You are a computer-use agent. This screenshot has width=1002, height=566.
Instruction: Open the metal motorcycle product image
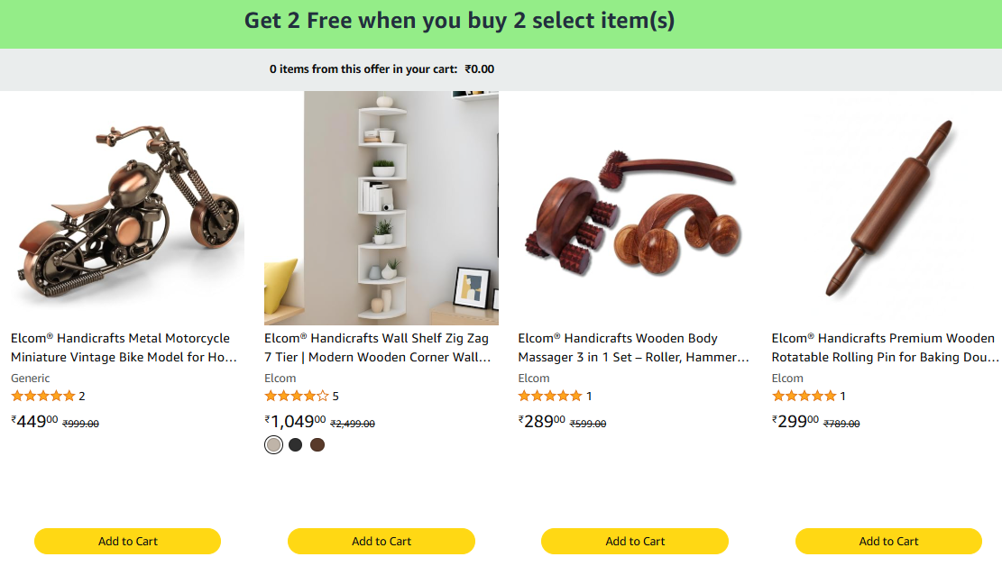128,208
